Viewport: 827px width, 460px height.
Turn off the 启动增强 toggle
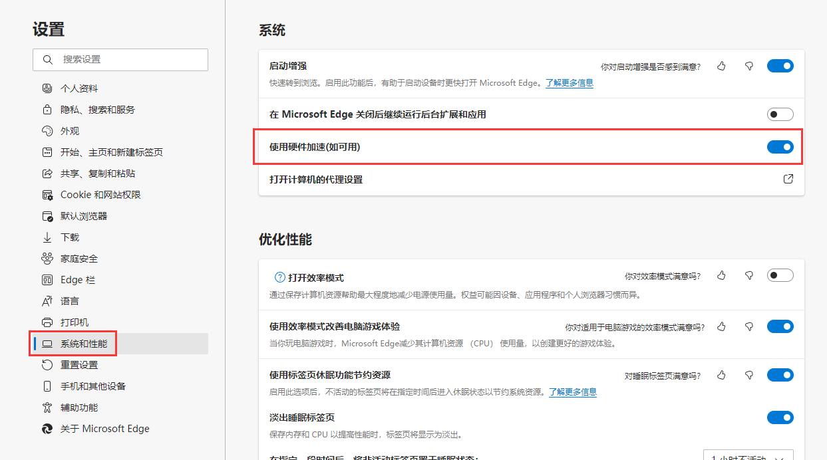coord(780,66)
